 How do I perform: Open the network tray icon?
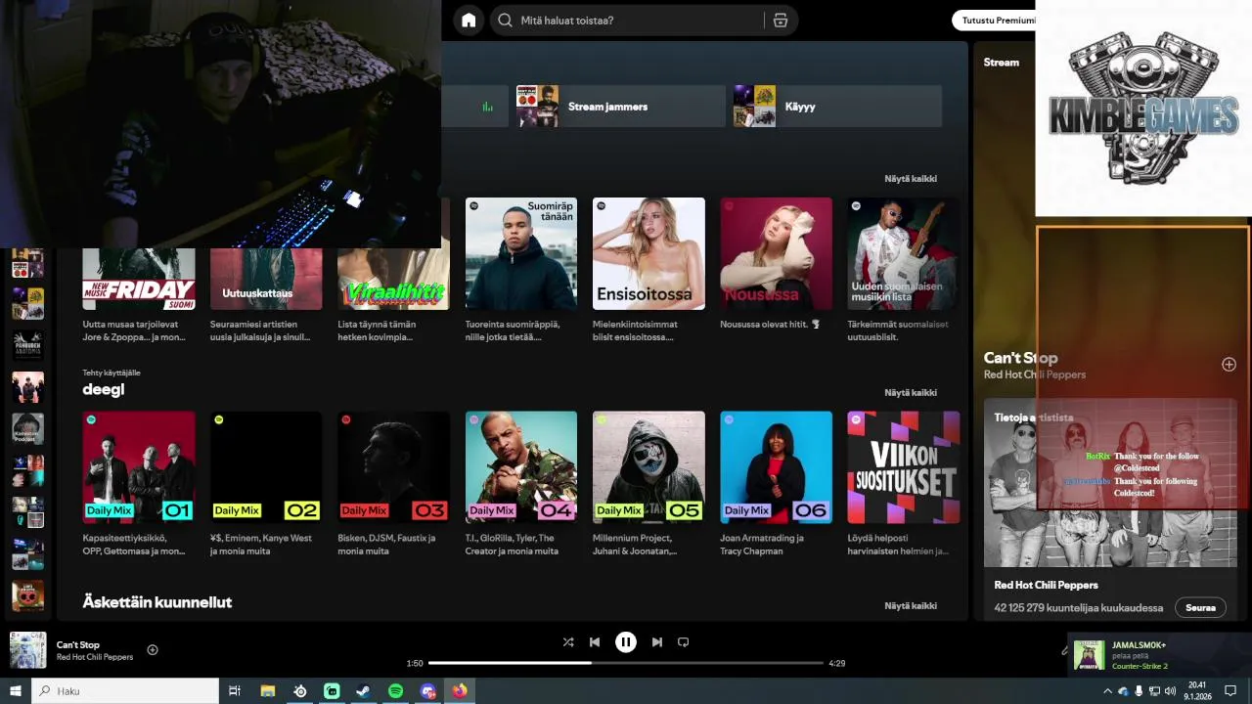(x=1154, y=690)
